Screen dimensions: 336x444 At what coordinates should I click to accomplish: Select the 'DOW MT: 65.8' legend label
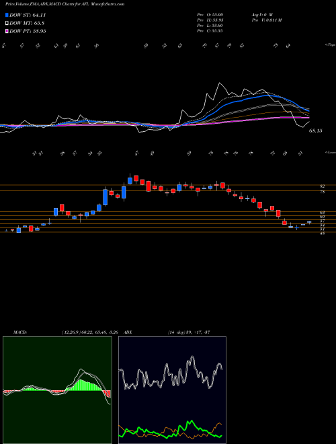tap(27, 24)
